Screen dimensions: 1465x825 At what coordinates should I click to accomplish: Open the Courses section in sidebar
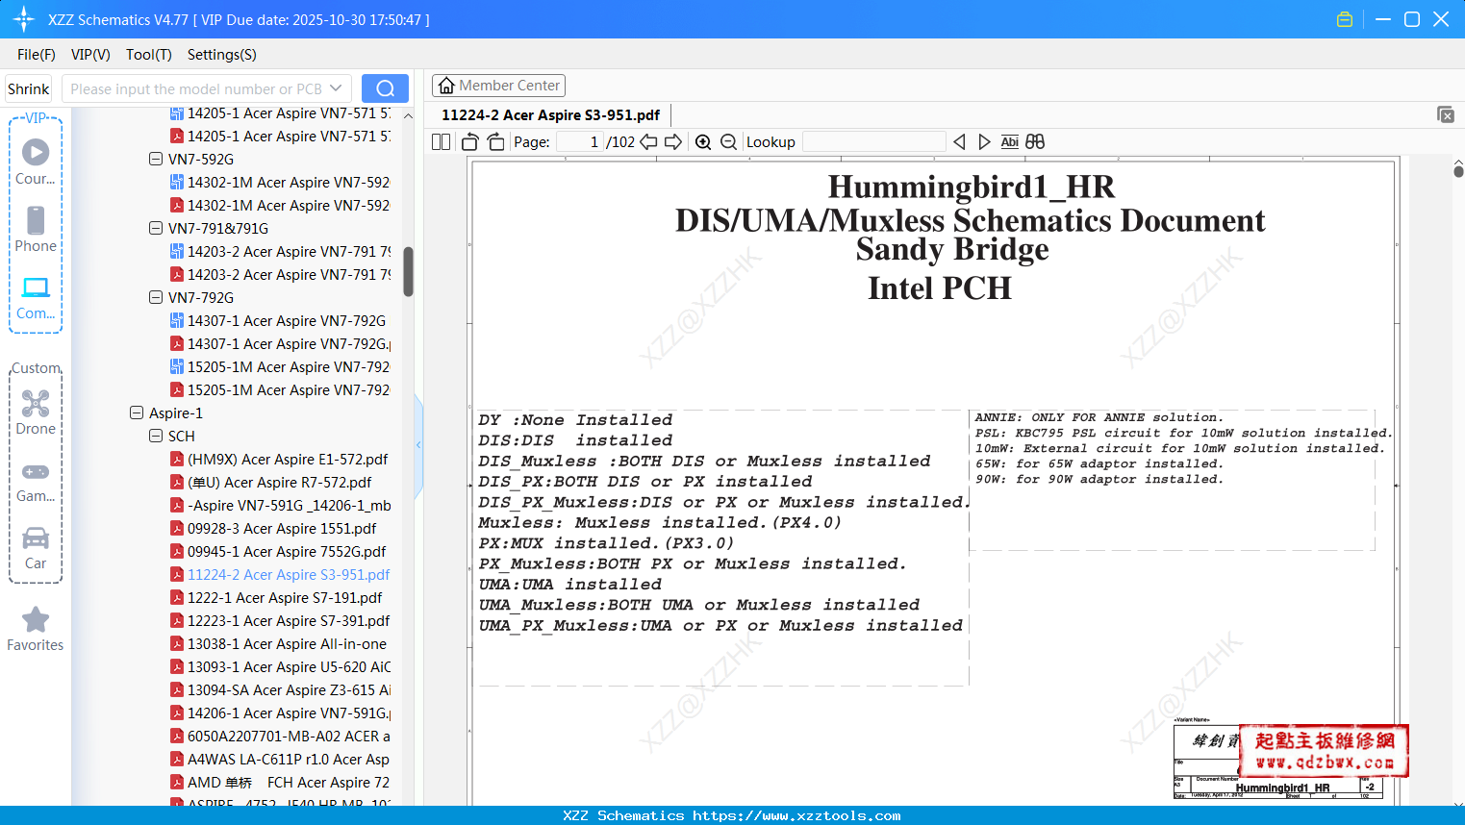pyautogui.click(x=36, y=162)
